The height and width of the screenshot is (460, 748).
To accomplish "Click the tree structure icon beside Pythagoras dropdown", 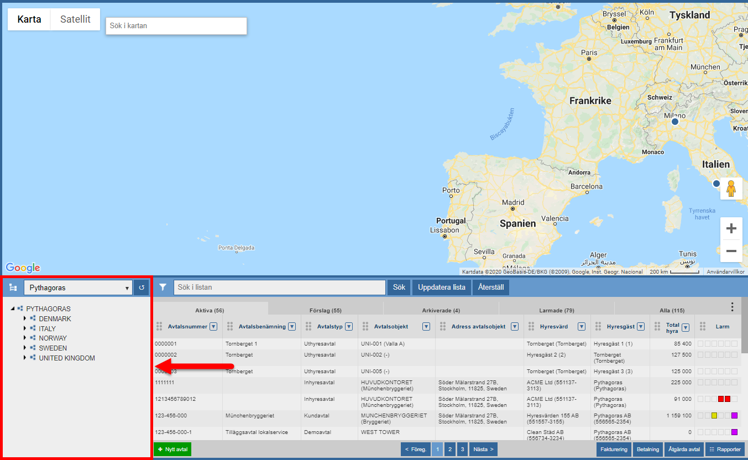I will pos(13,287).
